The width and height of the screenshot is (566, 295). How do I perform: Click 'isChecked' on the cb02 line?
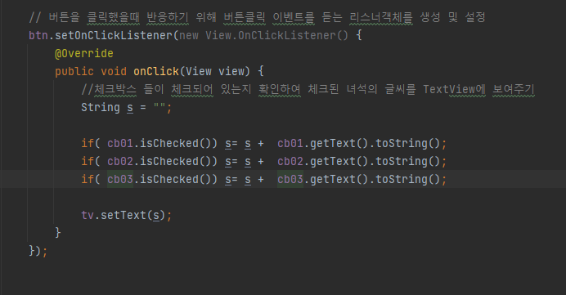pos(169,161)
